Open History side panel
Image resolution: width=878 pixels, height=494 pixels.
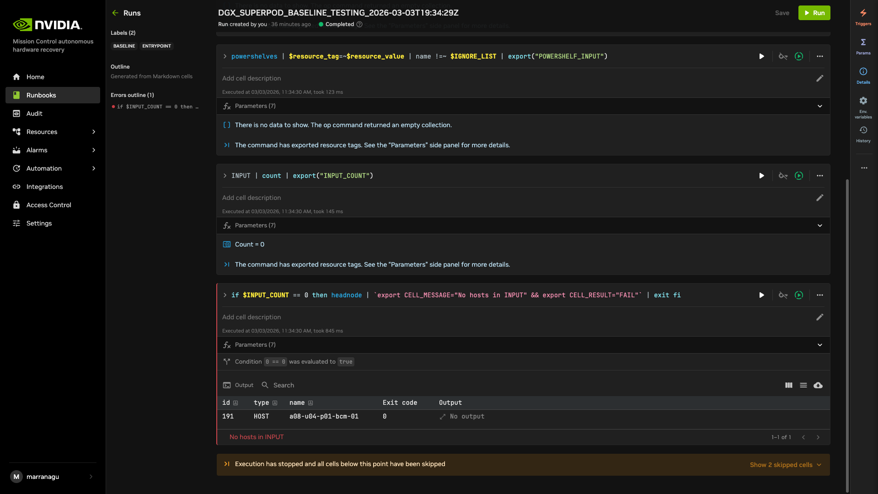tap(863, 134)
